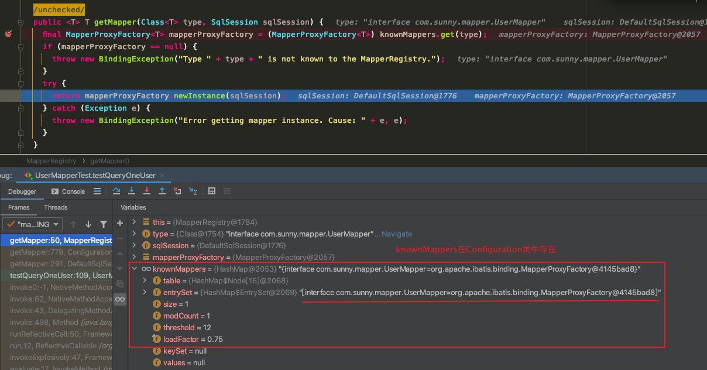Click the red Force Step Into icon
Viewport: 707px width, 370px height.
coord(147,191)
